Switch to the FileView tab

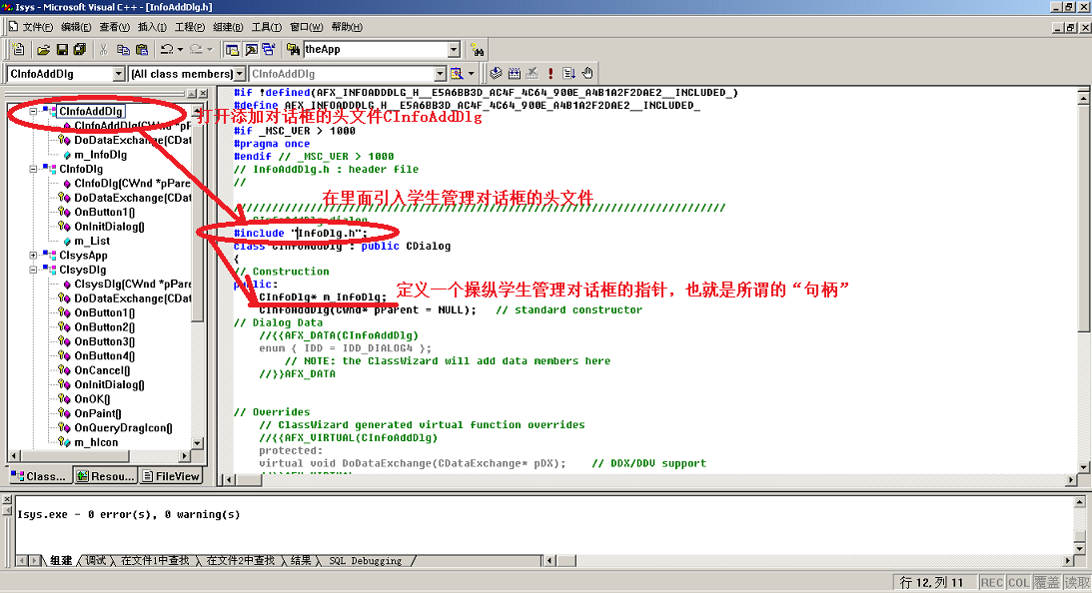coord(171,476)
